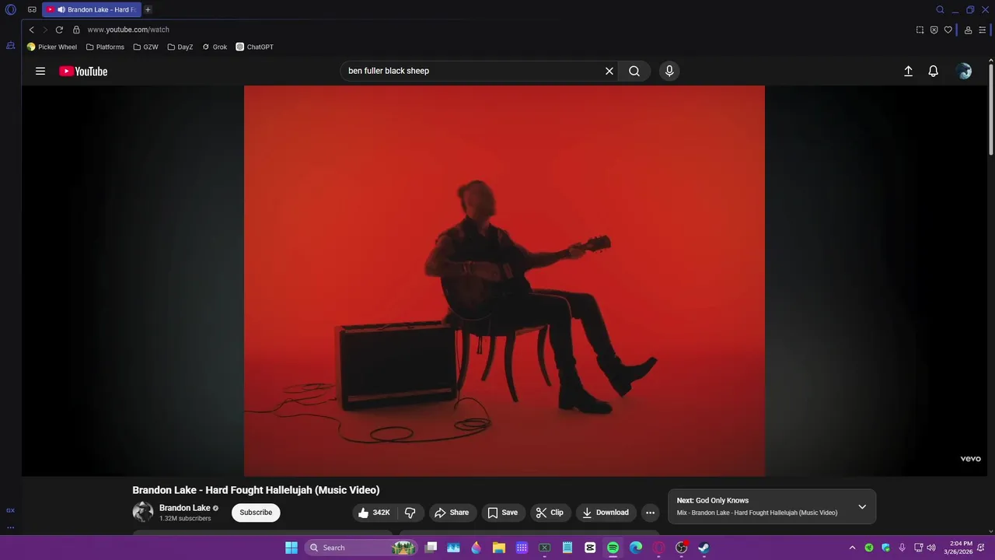Screen dimensions: 995x560
Task: Open the GZW bookmark folder
Action: click(145, 47)
